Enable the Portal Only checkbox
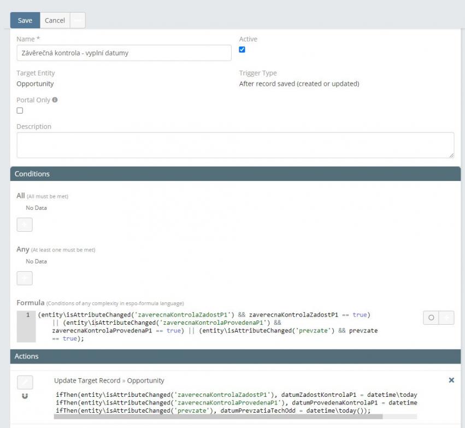Screen dimensions: 465x428 point(20,110)
